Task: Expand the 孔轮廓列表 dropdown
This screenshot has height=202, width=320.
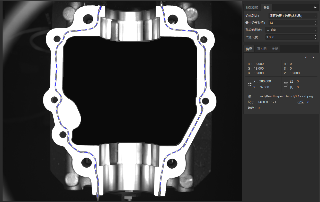Action: coord(292,30)
